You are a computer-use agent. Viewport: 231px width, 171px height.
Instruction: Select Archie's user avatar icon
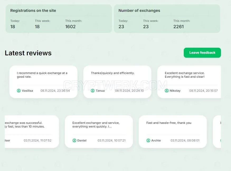pyautogui.click(x=148, y=140)
